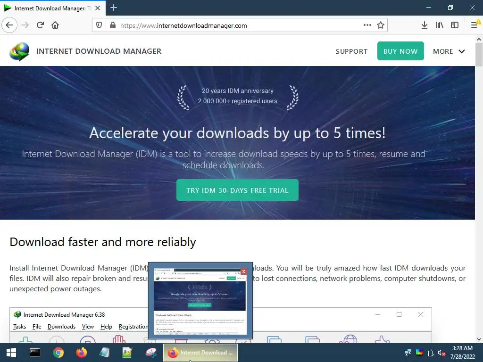Screen dimensions: 483x362
Task: Click Internet Download Manager 6.38 title
Action: point(64,314)
